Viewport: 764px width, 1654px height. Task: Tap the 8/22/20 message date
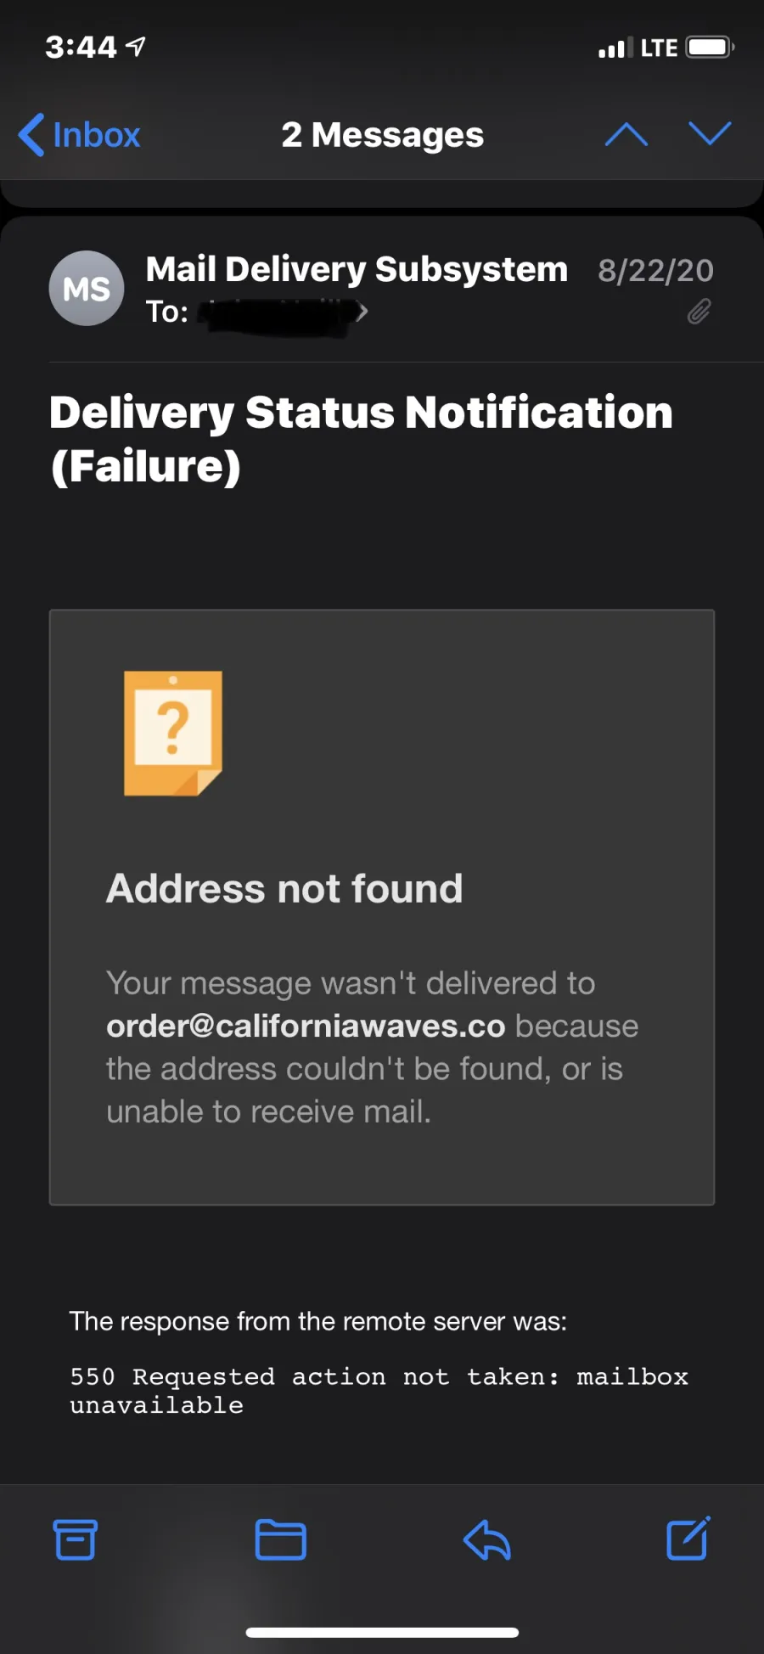[655, 270]
